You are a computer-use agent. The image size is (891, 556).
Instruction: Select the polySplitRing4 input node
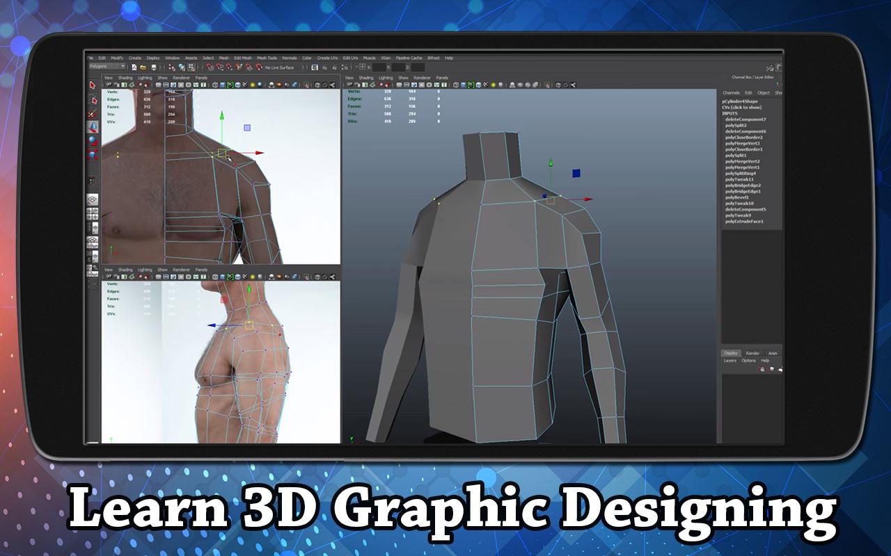point(741,173)
